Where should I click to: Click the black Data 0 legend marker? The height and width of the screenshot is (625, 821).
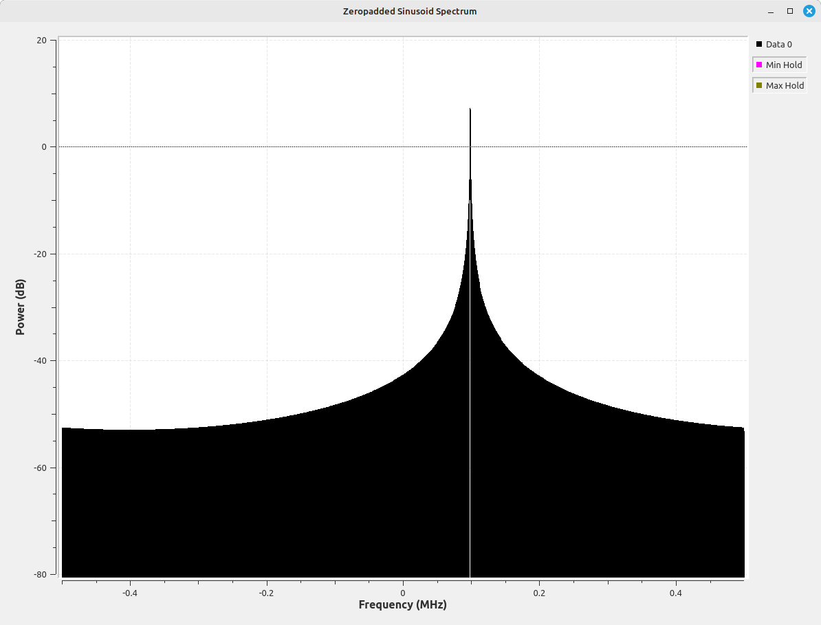759,44
